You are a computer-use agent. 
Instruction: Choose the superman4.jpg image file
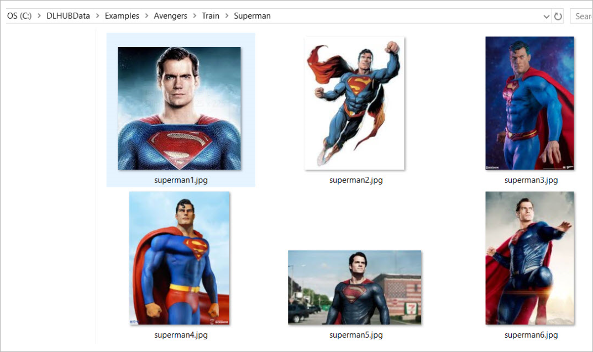[x=179, y=258]
